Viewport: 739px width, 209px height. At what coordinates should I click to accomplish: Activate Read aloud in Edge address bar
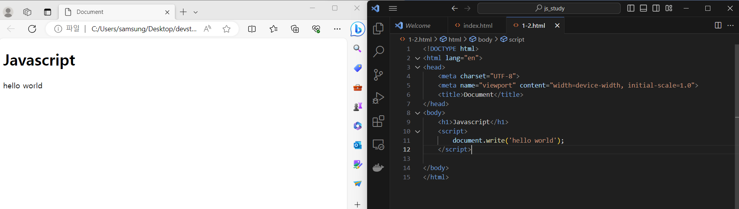click(x=207, y=29)
